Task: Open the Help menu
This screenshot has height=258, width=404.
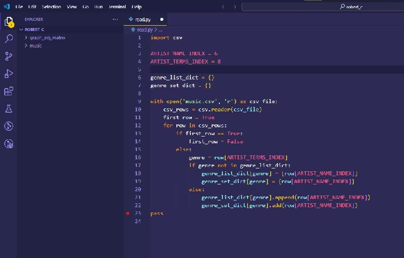Action: 137,7
